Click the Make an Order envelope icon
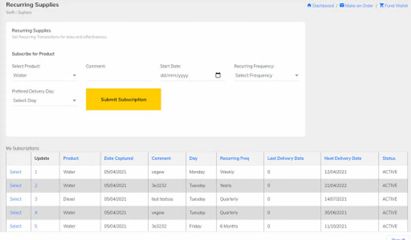The width and height of the screenshot is (411, 240). click(342, 5)
